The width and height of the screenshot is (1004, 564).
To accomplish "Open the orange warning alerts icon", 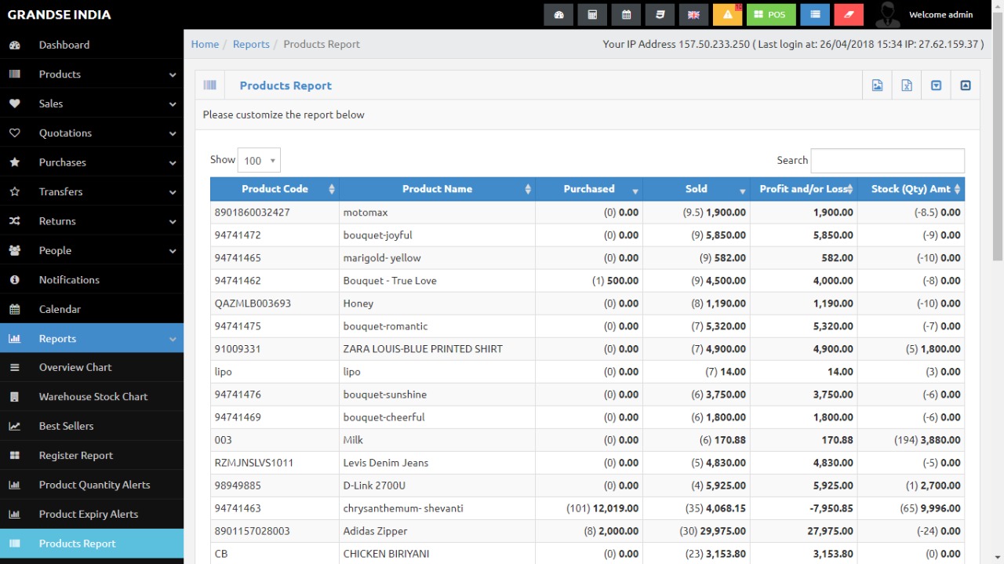I will [727, 15].
